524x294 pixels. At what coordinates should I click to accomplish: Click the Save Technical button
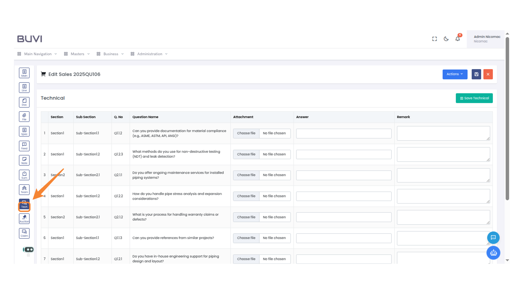474,98
